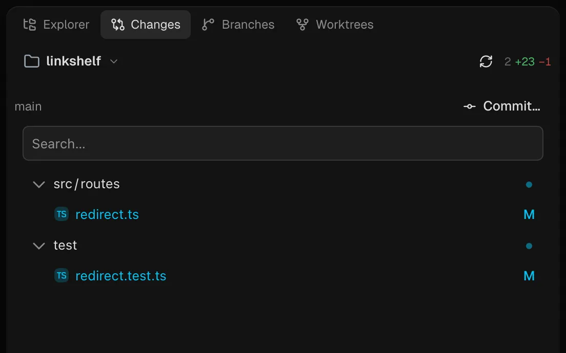The image size is (566, 353).
Task: Click the src/routes modified dot indicator
Action: 529,184
